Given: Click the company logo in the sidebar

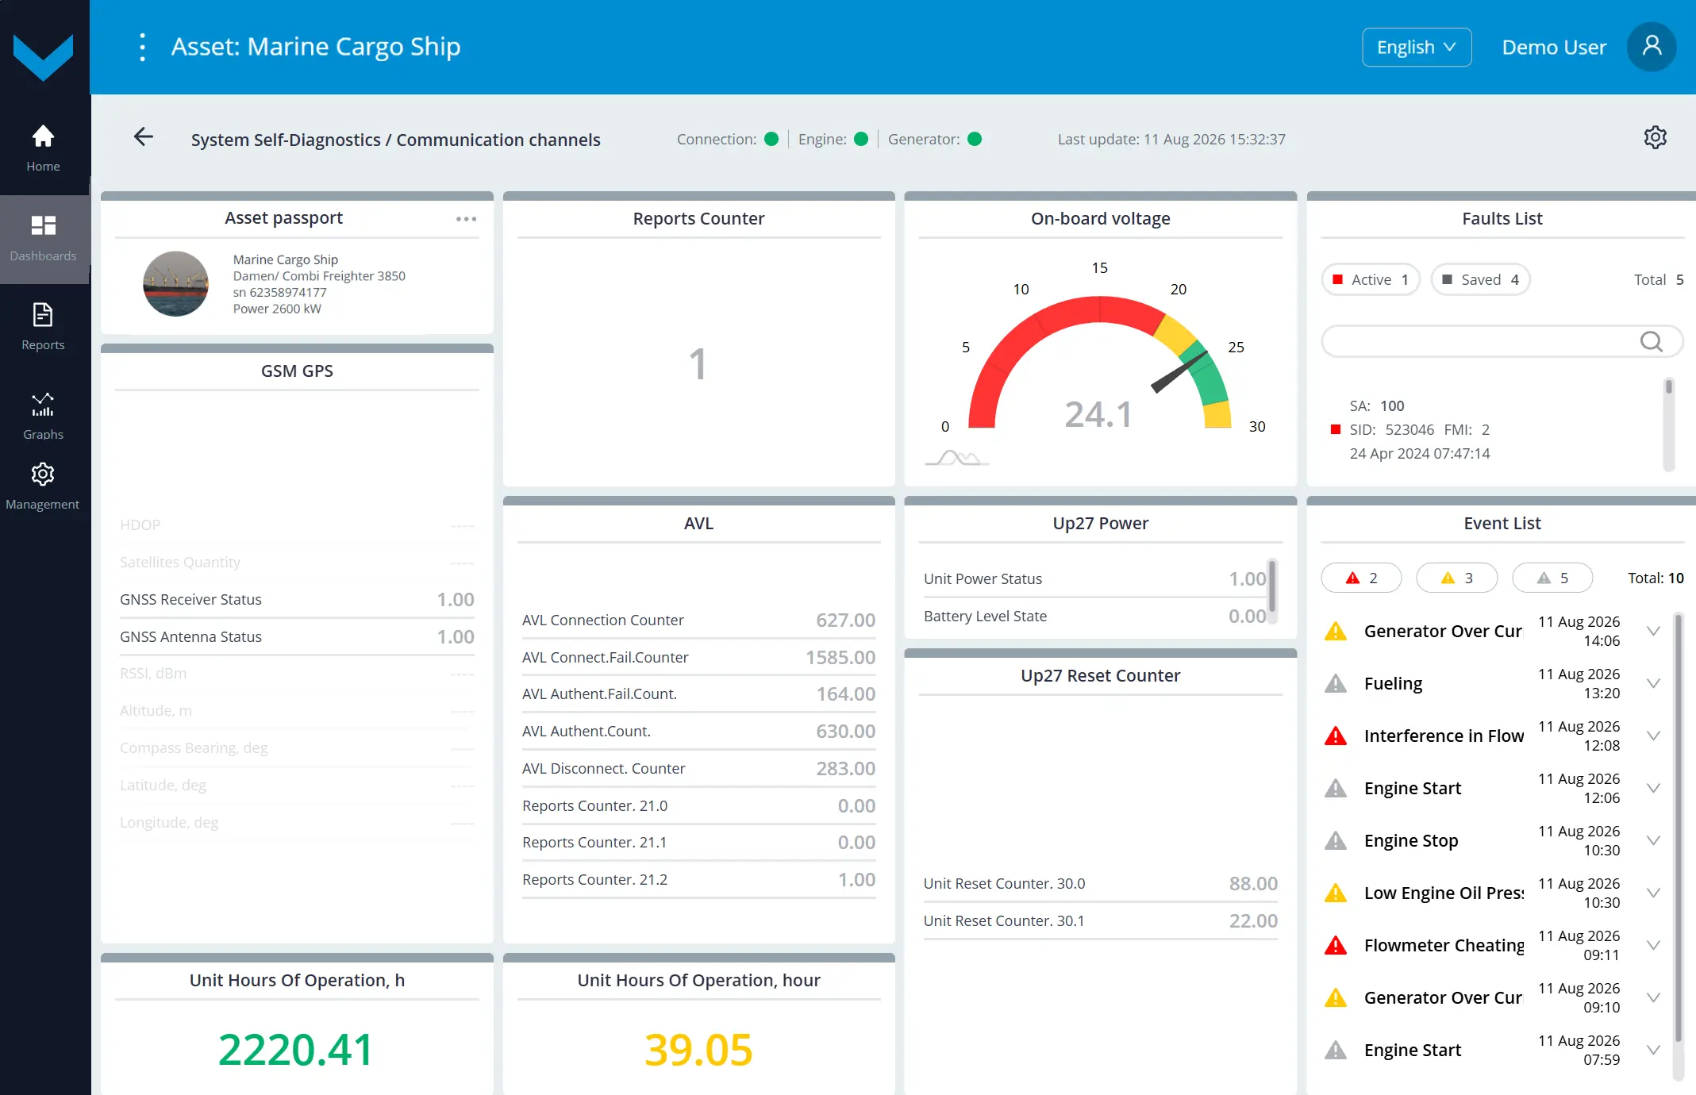Looking at the screenshot, I should (x=44, y=56).
